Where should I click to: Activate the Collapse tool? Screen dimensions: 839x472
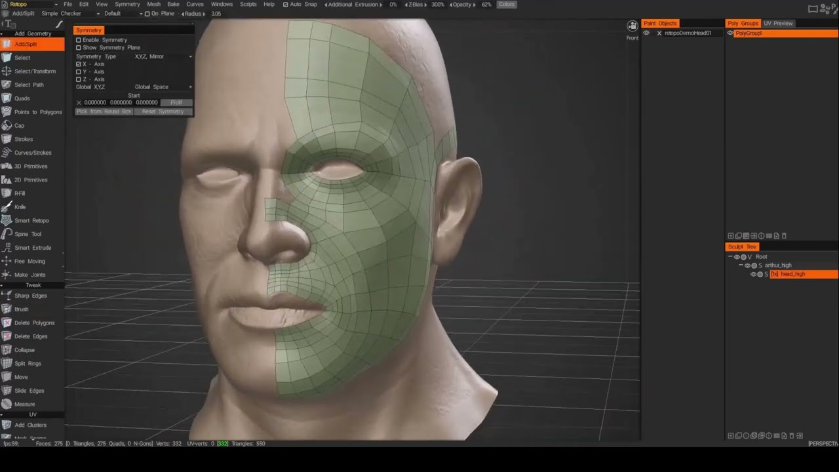(x=32, y=349)
